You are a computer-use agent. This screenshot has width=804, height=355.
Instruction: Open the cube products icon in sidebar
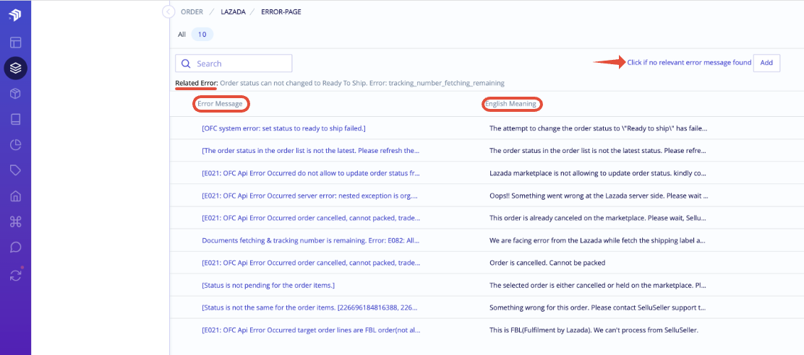click(x=15, y=94)
